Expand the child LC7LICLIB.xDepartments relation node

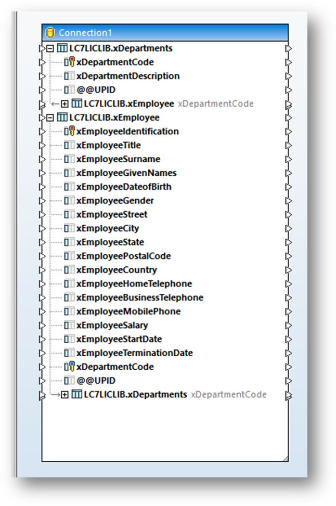tap(64, 395)
